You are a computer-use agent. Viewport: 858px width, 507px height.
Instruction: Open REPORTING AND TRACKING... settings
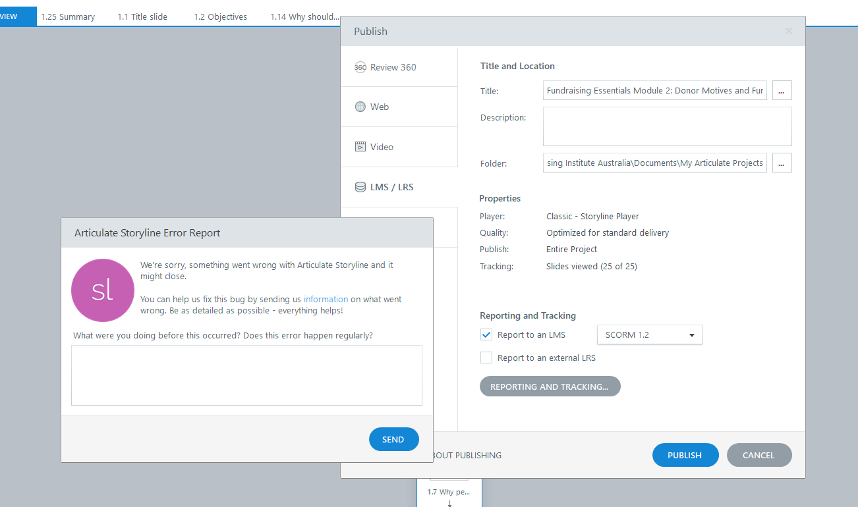(550, 387)
